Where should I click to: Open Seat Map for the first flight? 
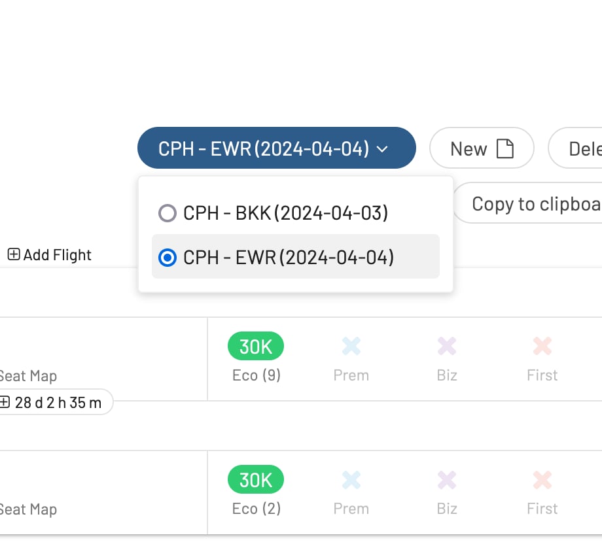[27, 376]
